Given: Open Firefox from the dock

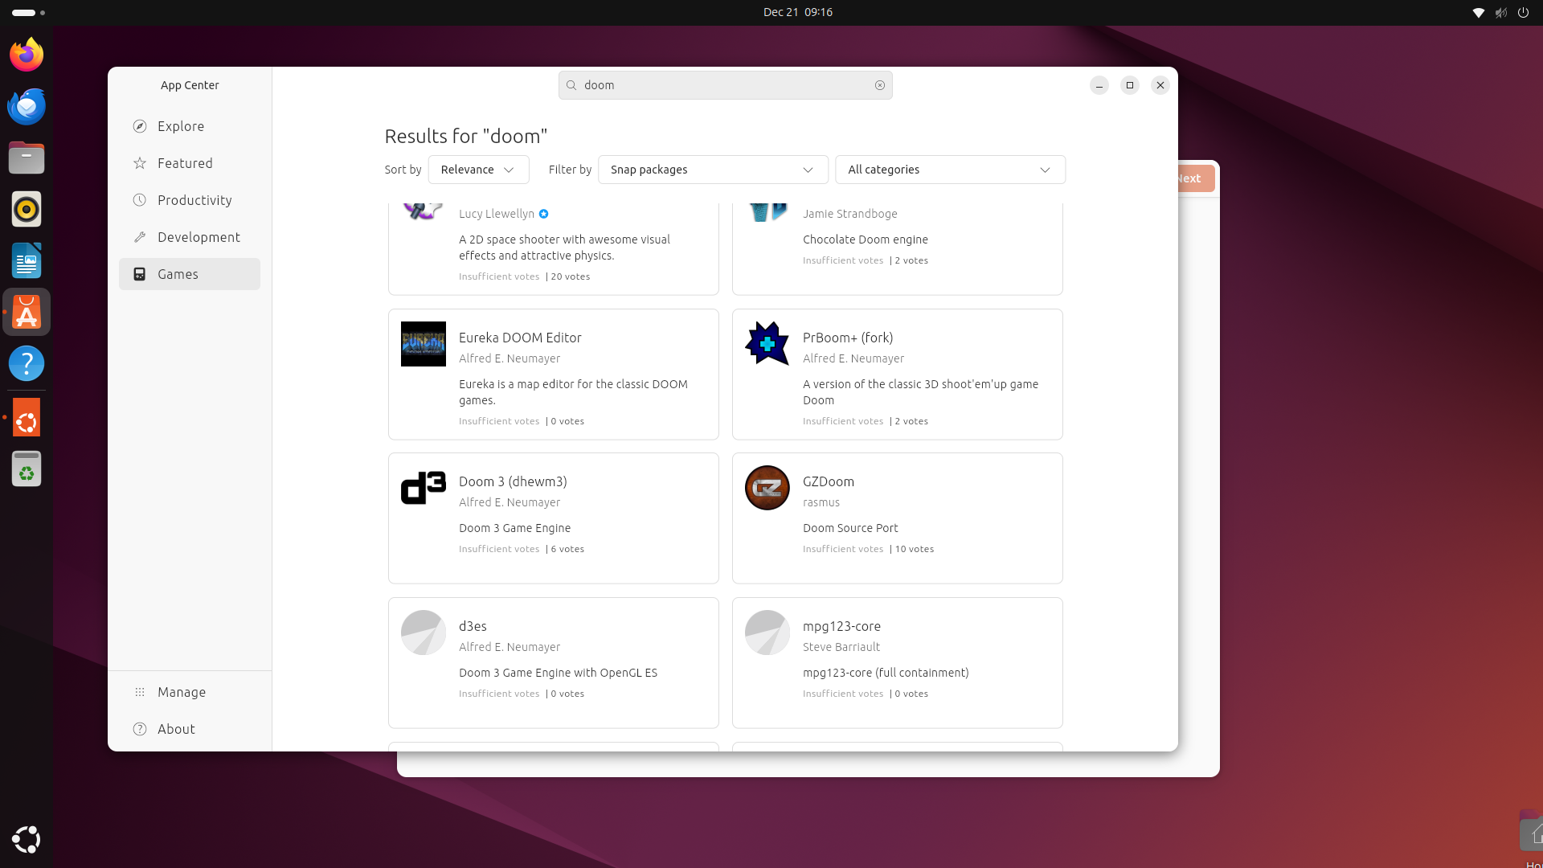Looking at the screenshot, I should click(27, 55).
